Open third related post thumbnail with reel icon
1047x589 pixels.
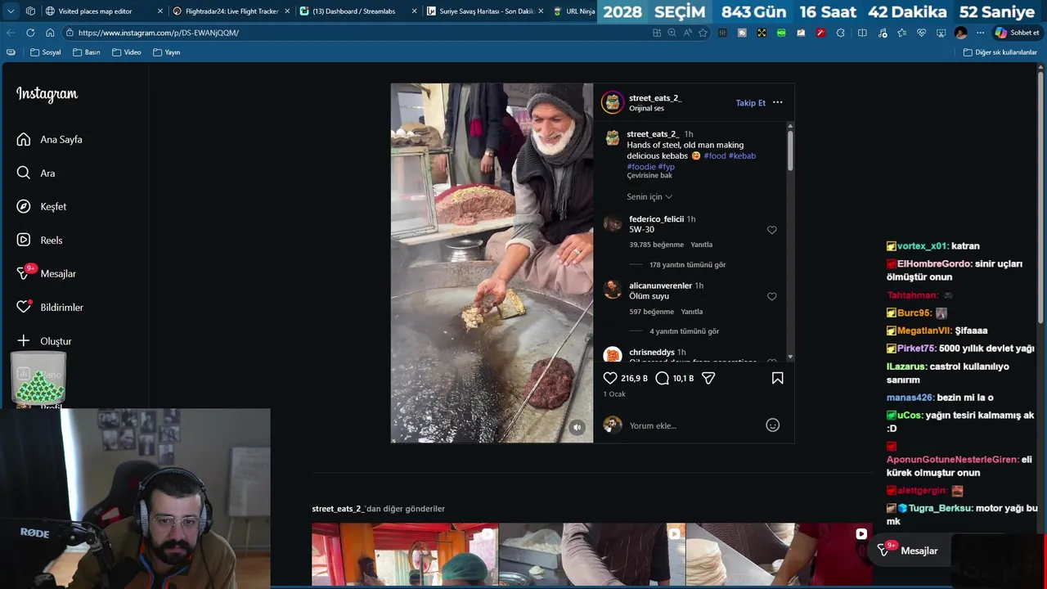point(779,555)
